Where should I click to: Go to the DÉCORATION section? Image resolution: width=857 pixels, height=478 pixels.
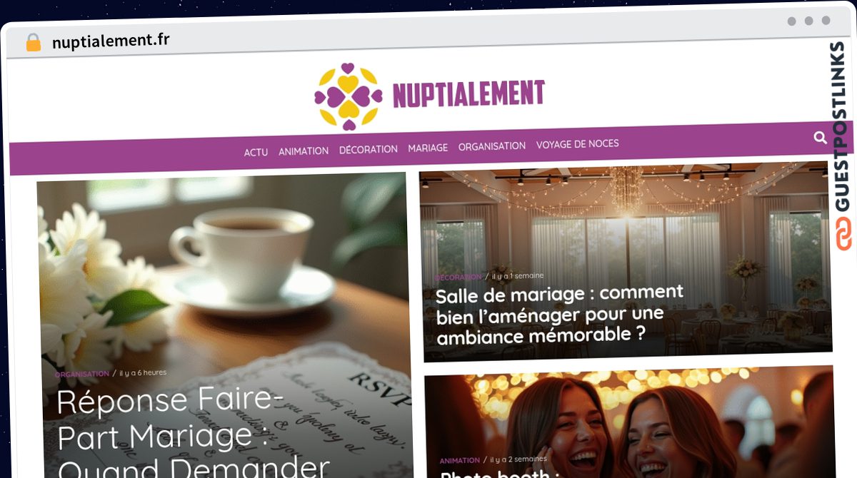click(x=369, y=149)
